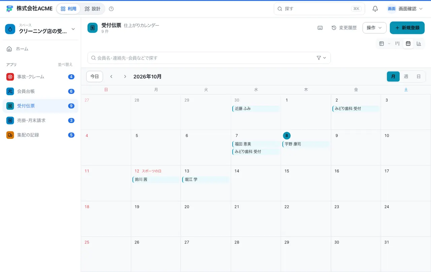Image resolution: width=431 pixels, height=272 pixels.
Task: Open the 堀江 学 event
Action: coord(206,180)
